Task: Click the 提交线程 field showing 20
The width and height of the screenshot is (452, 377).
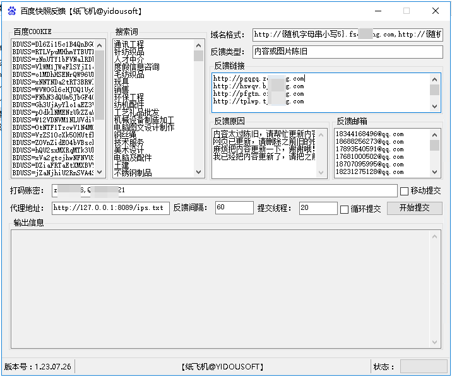Action: [318, 208]
